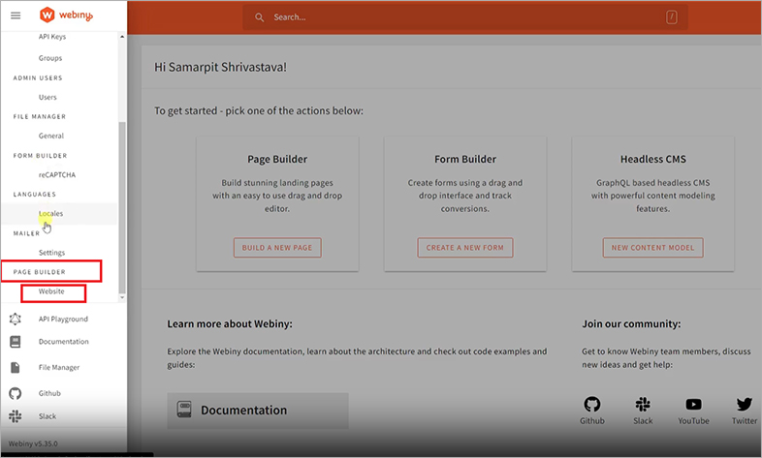Click the LANGUAGES section heading
Screen dimensions: 762x458
(35, 194)
